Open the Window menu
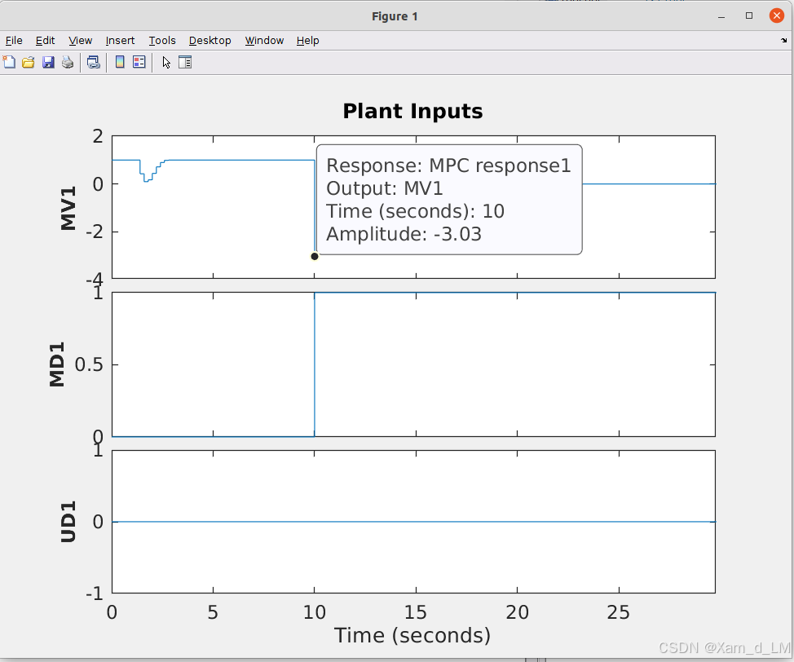 264,40
